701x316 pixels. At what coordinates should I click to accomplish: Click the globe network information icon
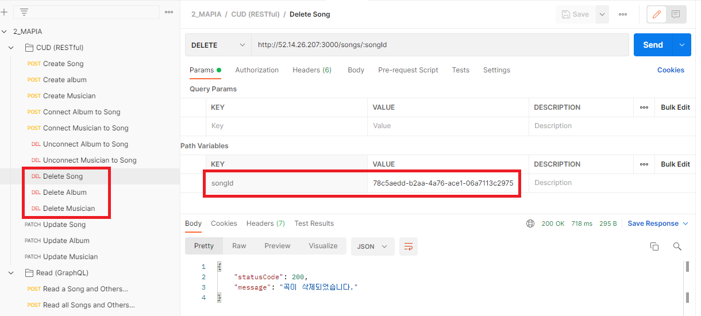(530, 223)
